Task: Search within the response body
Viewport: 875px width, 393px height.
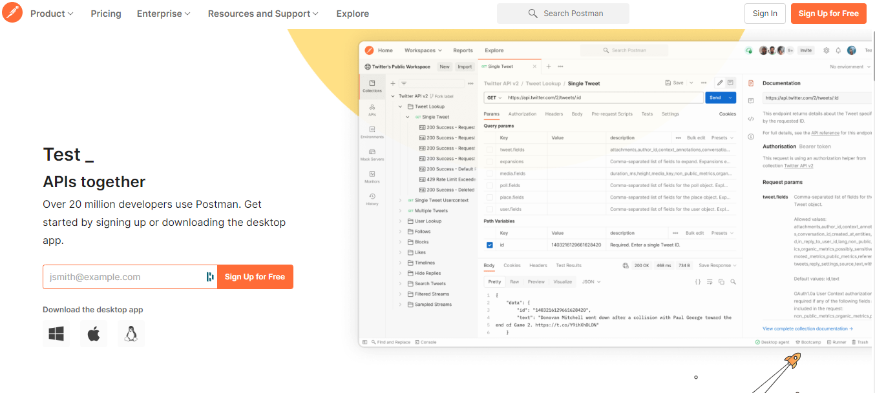Action: point(733,281)
